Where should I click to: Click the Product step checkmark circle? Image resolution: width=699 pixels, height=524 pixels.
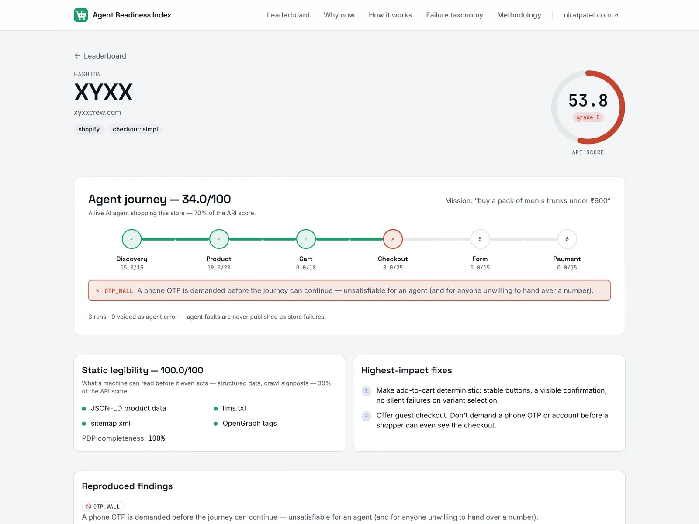tap(219, 239)
